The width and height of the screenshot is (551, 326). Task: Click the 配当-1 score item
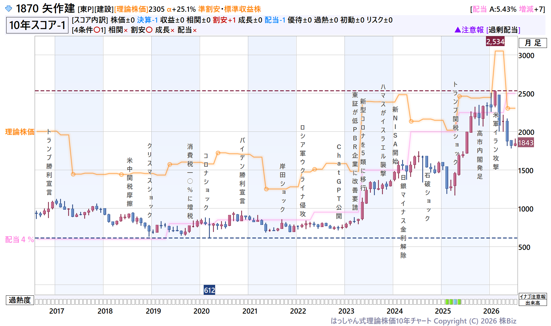(x=275, y=20)
